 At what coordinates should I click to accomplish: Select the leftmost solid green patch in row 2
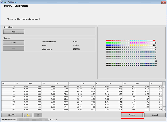click(107, 43)
